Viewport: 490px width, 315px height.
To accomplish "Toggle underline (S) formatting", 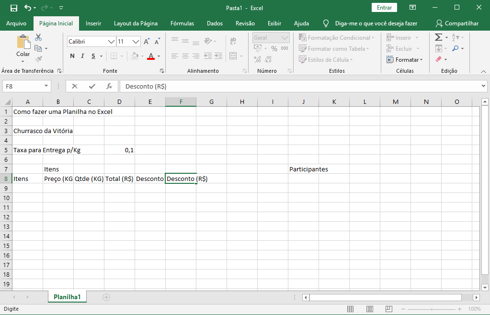I will pyautogui.click(x=93, y=56).
